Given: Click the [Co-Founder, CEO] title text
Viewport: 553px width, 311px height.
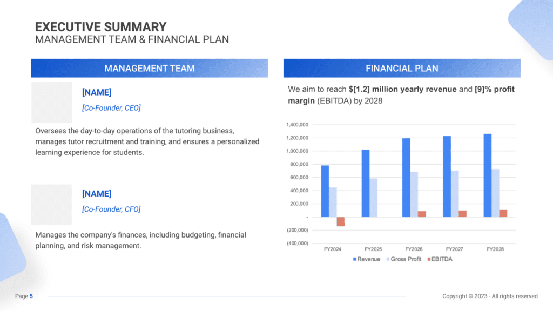Looking at the screenshot, I should (x=111, y=108).
